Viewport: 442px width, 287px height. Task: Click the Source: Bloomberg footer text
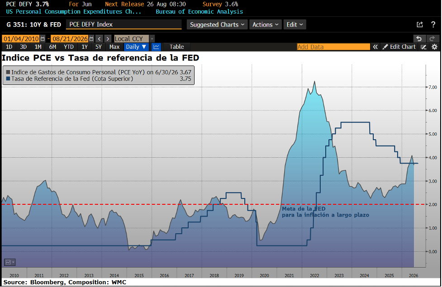point(65,282)
